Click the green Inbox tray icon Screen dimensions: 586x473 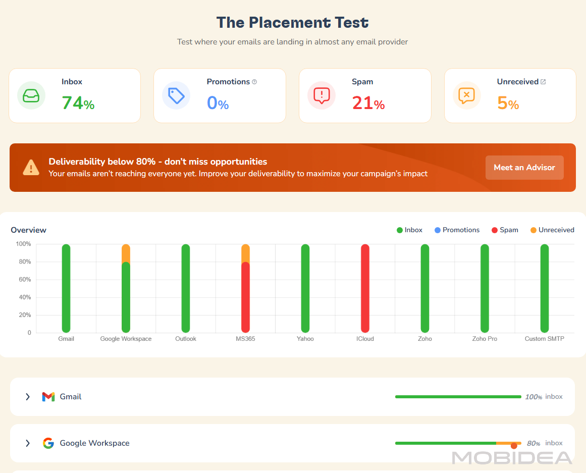[31, 95]
